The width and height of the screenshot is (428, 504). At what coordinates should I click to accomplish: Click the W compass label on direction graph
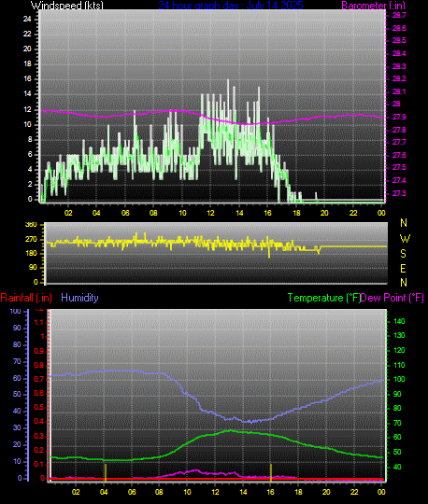point(405,239)
